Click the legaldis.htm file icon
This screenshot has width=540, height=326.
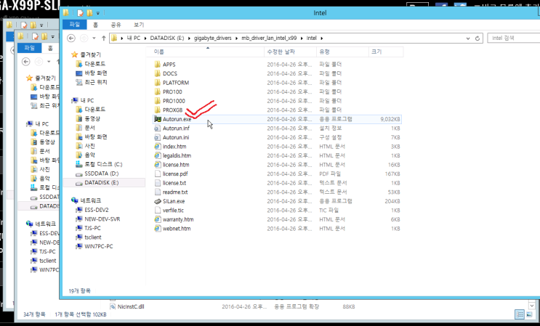click(158, 155)
